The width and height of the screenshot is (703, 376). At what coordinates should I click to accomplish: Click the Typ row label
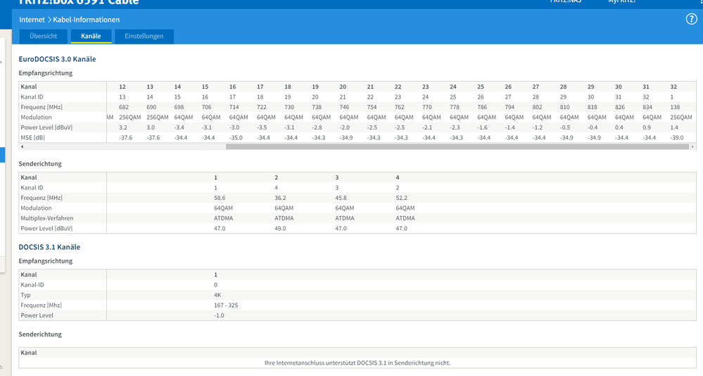click(25, 295)
